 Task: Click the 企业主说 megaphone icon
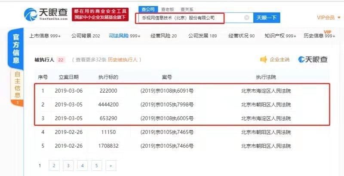[264, 59]
